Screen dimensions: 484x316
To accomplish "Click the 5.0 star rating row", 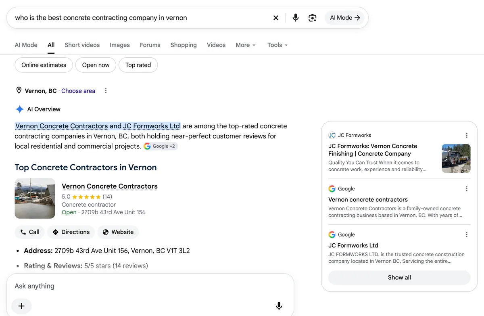I will [x=87, y=197].
